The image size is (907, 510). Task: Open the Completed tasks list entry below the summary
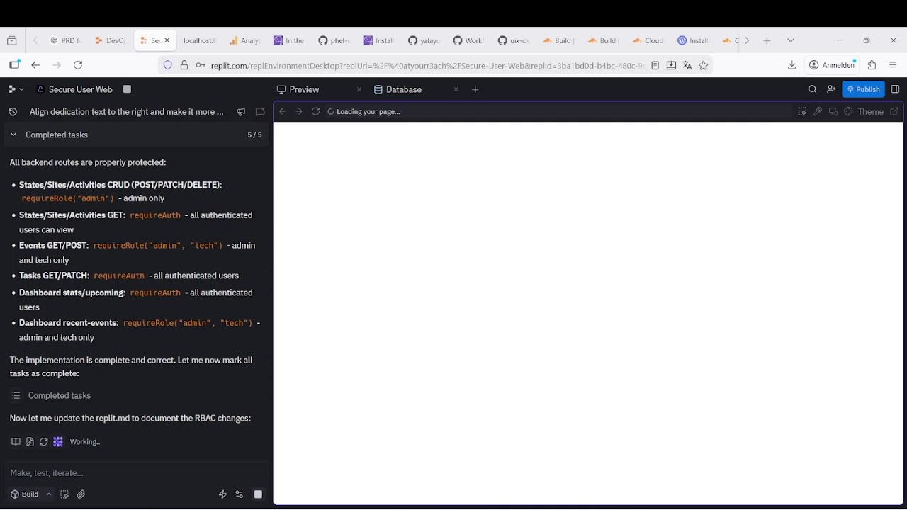click(60, 395)
